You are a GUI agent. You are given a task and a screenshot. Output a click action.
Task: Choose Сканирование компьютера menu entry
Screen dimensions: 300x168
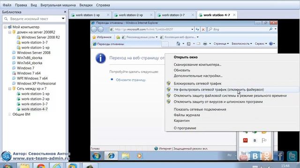click(197, 64)
